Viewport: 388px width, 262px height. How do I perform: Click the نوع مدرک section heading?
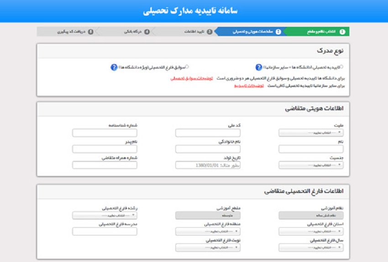pyautogui.click(x=330, y=51)
